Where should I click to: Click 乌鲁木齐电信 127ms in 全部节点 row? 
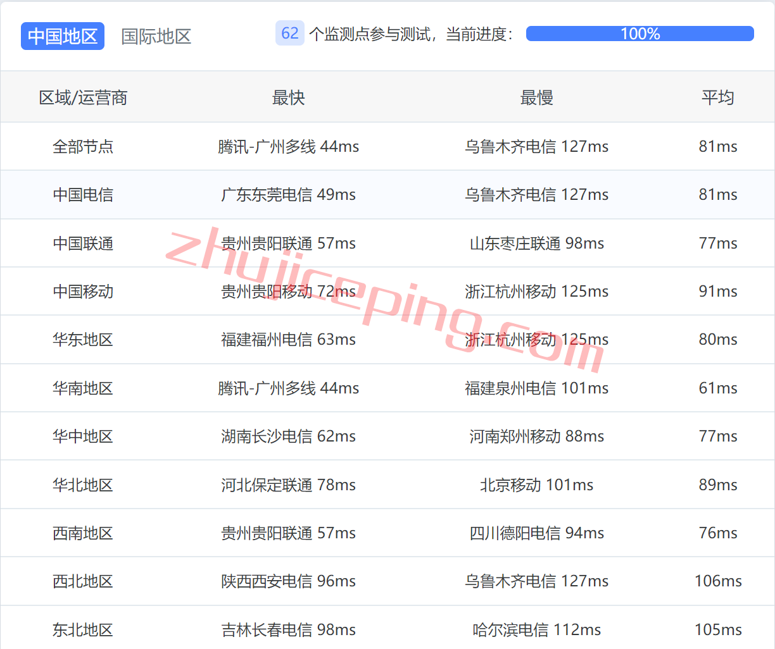(537, 147)
